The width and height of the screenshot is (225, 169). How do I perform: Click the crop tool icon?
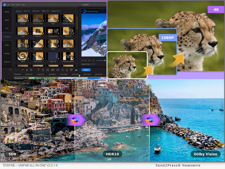coord(43,70)
